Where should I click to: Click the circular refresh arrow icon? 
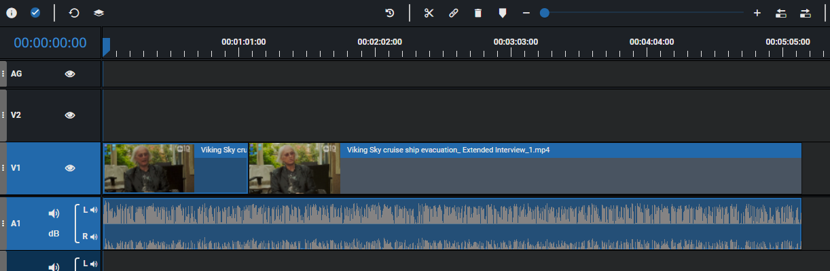tap(74, 13)
